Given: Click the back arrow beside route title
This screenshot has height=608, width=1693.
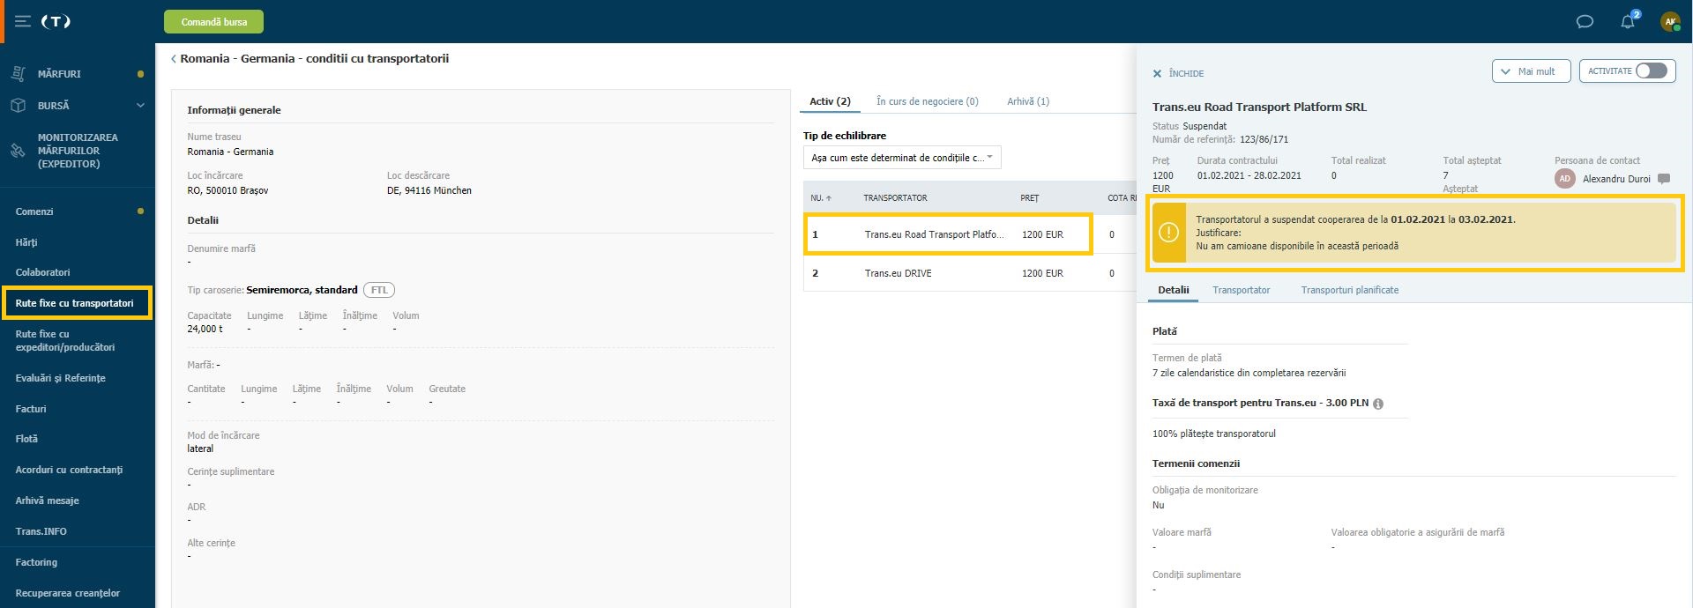Looking at the screenshot, I should click(x=174, y=59).
